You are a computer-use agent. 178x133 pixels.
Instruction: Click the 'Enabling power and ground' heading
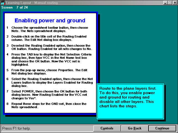[x=50, y=21]
